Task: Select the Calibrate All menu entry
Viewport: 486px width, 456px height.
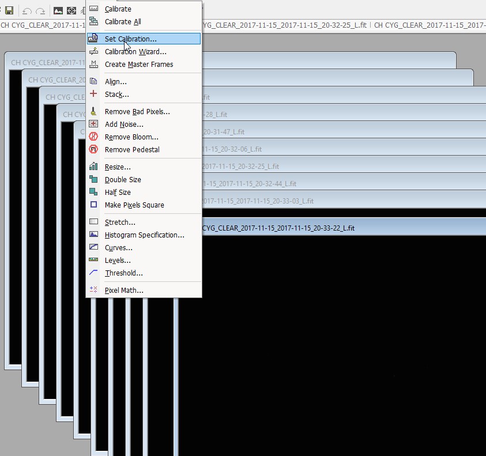Action: 144,22
